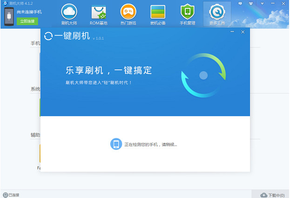Screen dimensions: 290x198
Task: Click the 刷机大师 app logo in title bar
Action: coord(5,3)
